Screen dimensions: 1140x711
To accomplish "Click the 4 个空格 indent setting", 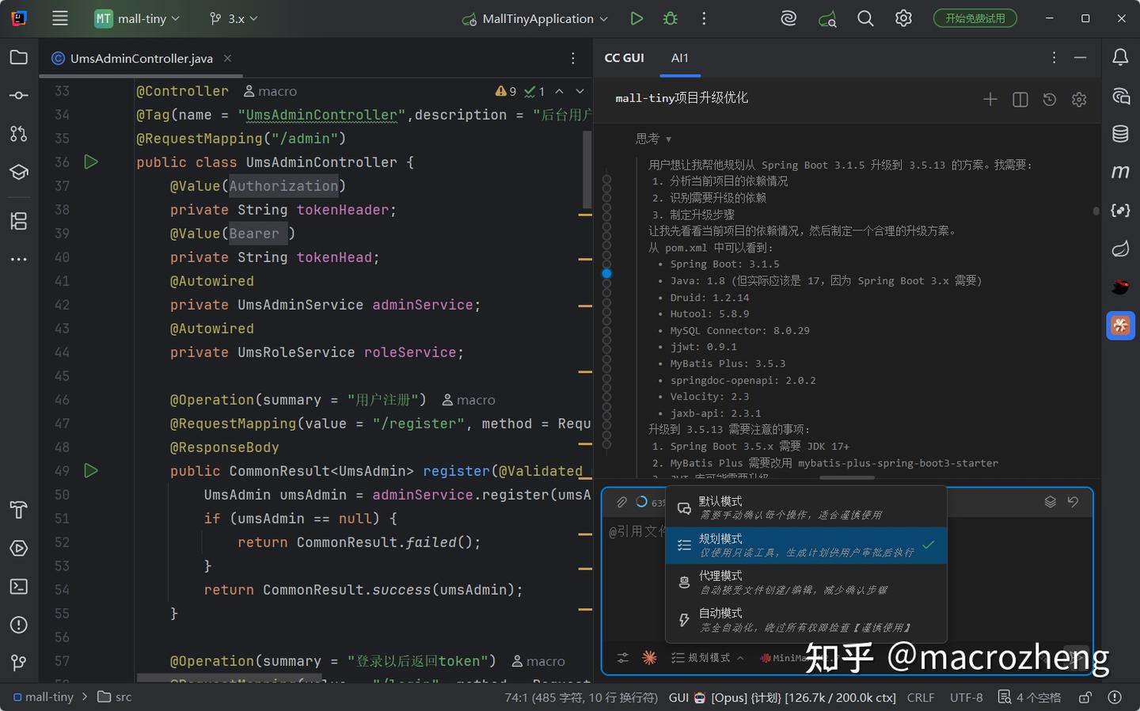I will coord(1029,698).
